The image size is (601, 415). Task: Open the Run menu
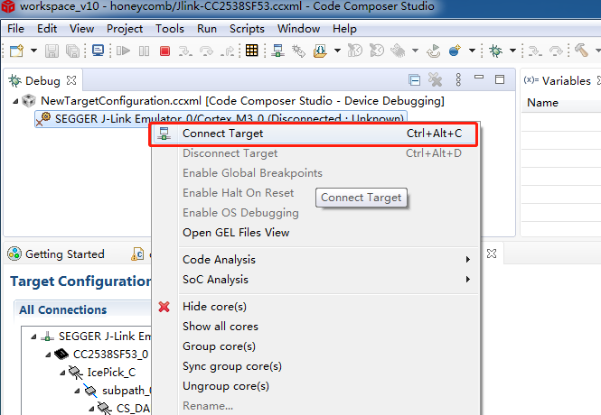[x=207, y=29]
